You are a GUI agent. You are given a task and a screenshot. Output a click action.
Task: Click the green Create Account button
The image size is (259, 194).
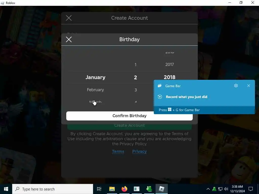[x=129, y=126]
